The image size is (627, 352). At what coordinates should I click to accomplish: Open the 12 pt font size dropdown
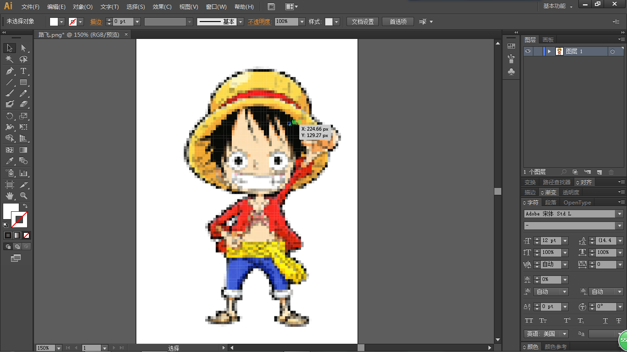pyautogui.click(x=565, y=241)
